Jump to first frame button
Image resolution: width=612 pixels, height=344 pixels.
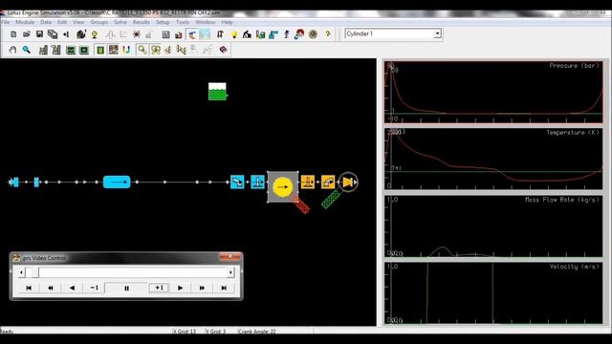[29, 288]
